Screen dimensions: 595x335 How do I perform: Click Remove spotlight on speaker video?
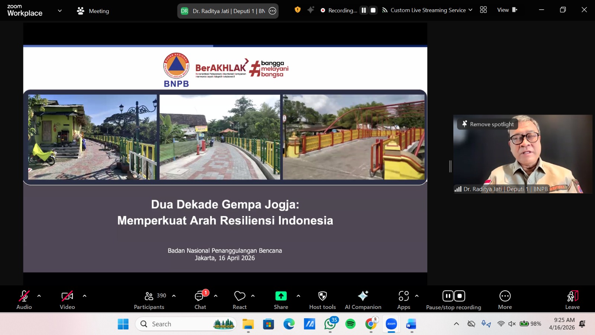tap(488, 124)
